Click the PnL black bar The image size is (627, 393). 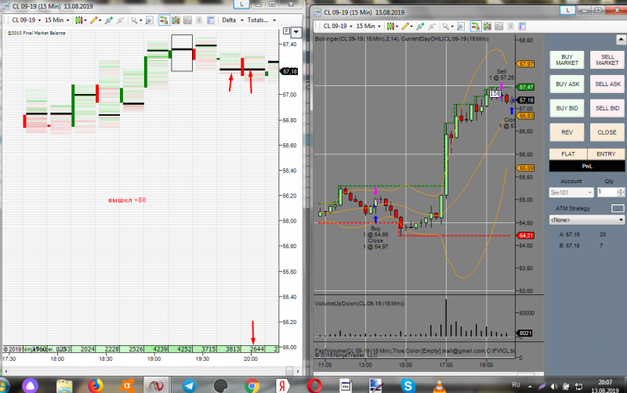pyautogui.click(x=586, y=166)
